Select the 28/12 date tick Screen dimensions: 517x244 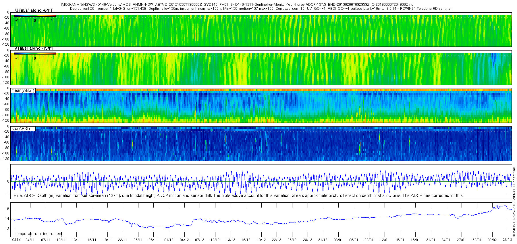point(307,240)
